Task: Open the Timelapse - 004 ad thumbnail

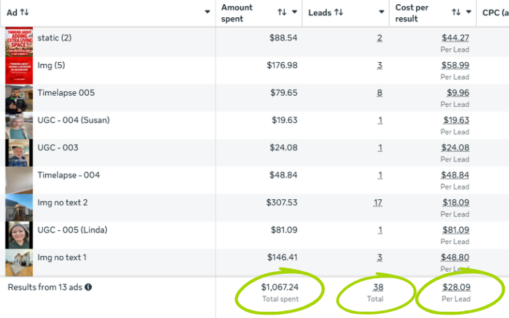Action: [x=19, y=180]
